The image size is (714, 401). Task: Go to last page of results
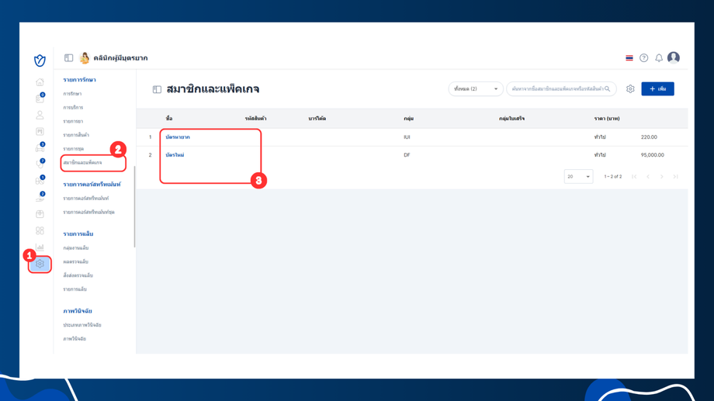click(676, 177)
